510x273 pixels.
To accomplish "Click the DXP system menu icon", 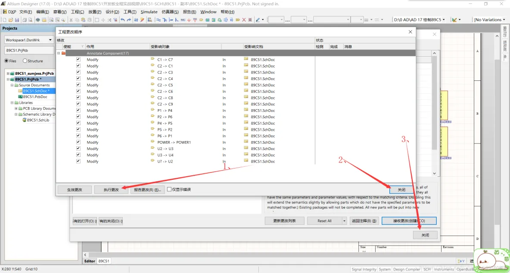I will 9,12.
